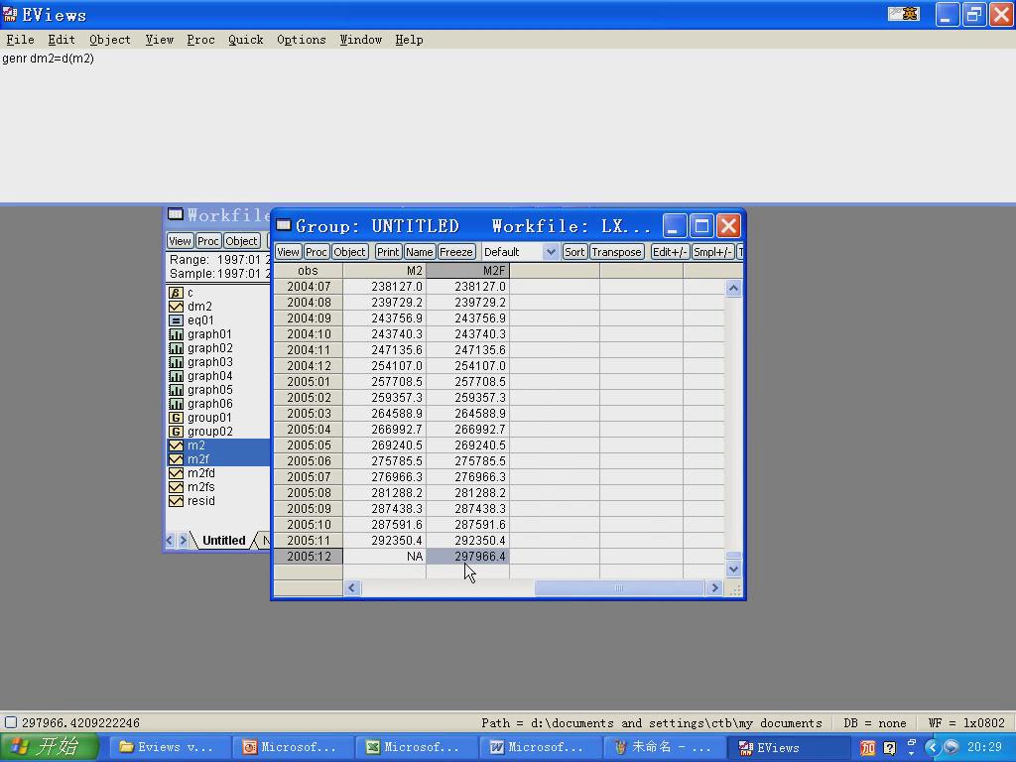1016x762 pixels.
Task: Switch to the Untitled workfile tab
Action: (223, 541)
